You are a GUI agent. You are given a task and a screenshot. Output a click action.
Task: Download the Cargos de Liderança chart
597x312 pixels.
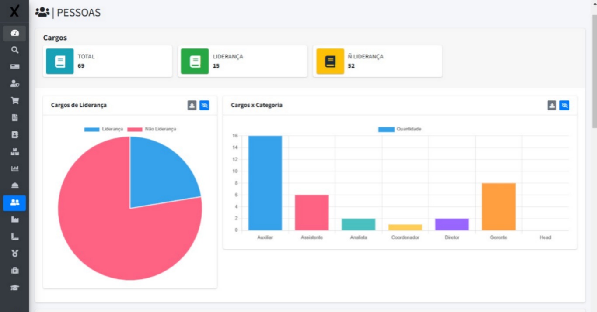pyautogui.click(x=192, y=105)
